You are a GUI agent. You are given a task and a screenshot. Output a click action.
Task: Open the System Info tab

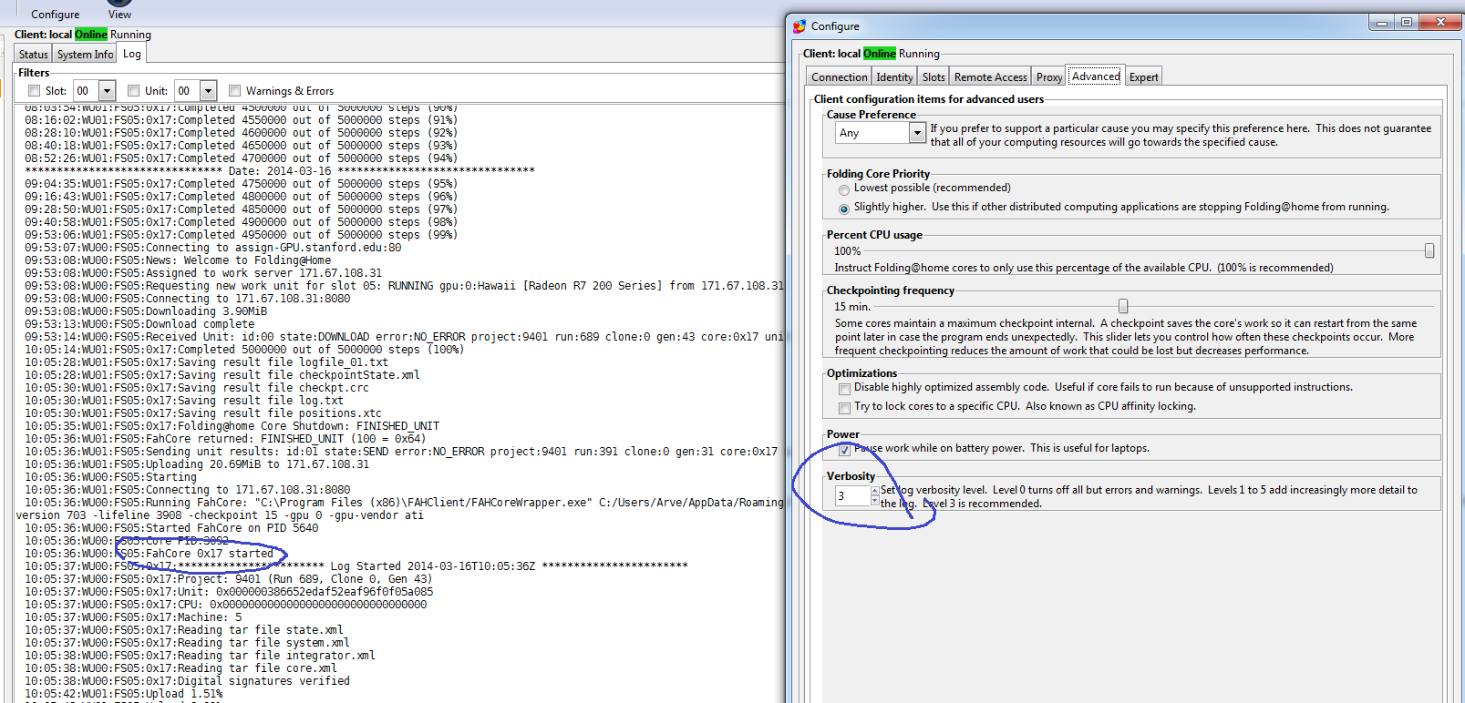[86, 55]
